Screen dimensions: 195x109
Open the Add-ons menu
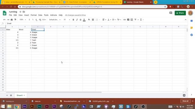[x=54, y=15]
